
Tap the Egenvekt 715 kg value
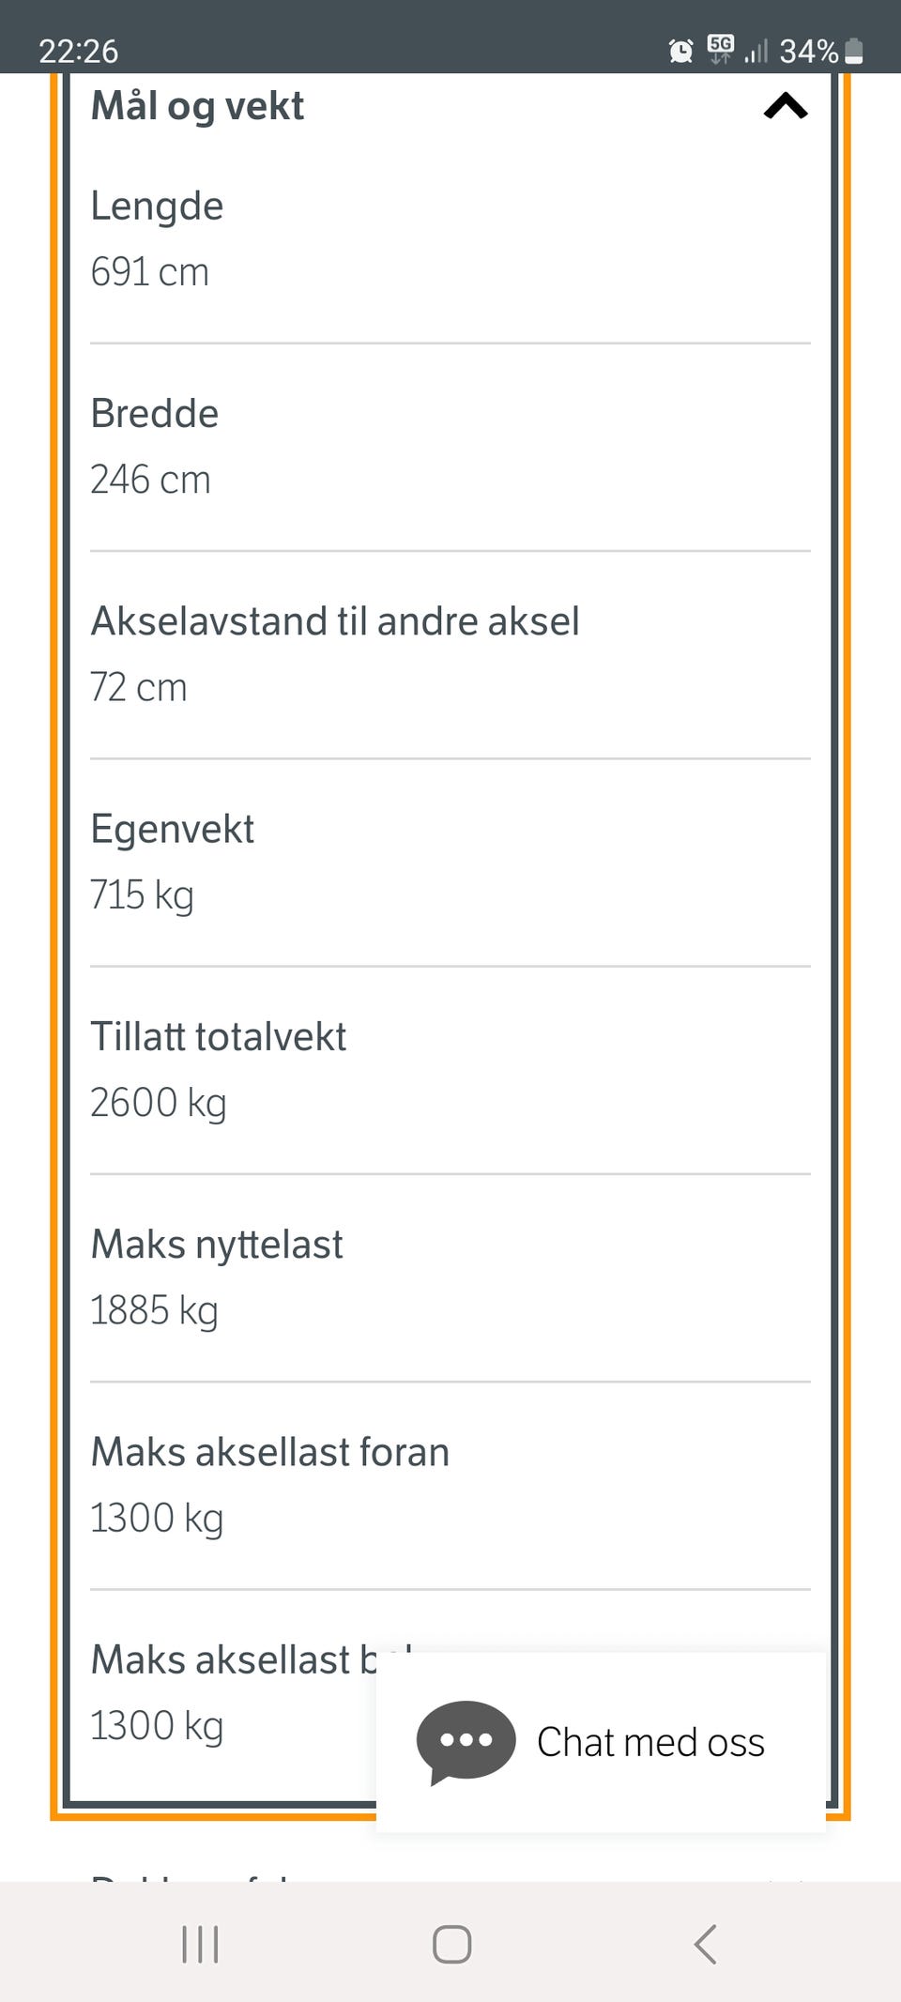142,894
